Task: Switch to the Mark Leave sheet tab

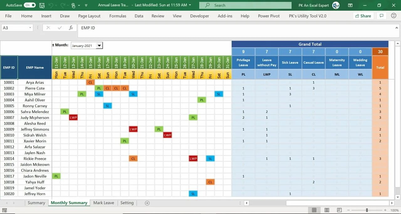Action: [x=104, y=203]
